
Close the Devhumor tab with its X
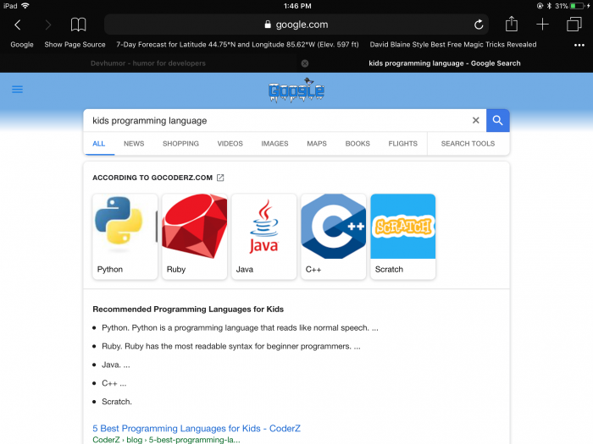(305, 63)
